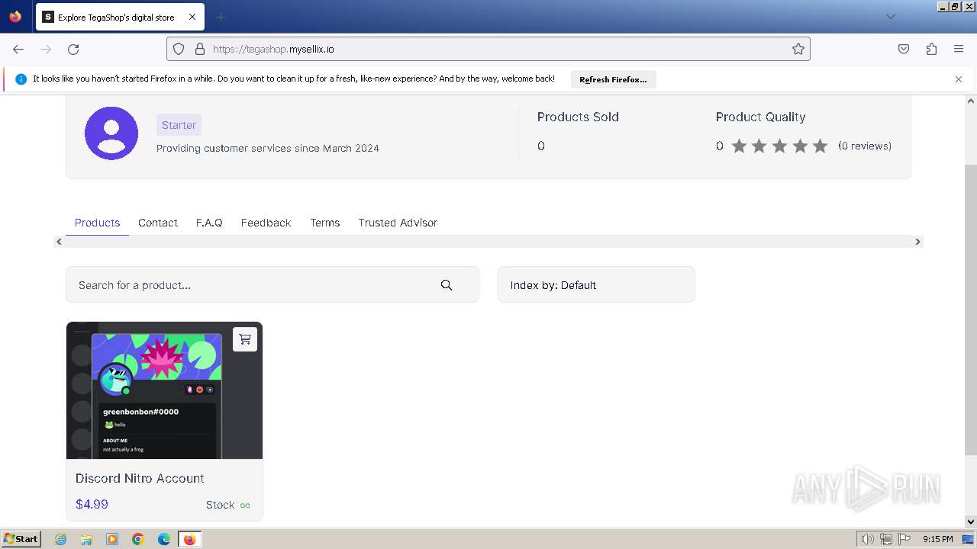This screenshot has height=549, width=977.
Task: Click the Refresh Firefox button
Action: 613,79
